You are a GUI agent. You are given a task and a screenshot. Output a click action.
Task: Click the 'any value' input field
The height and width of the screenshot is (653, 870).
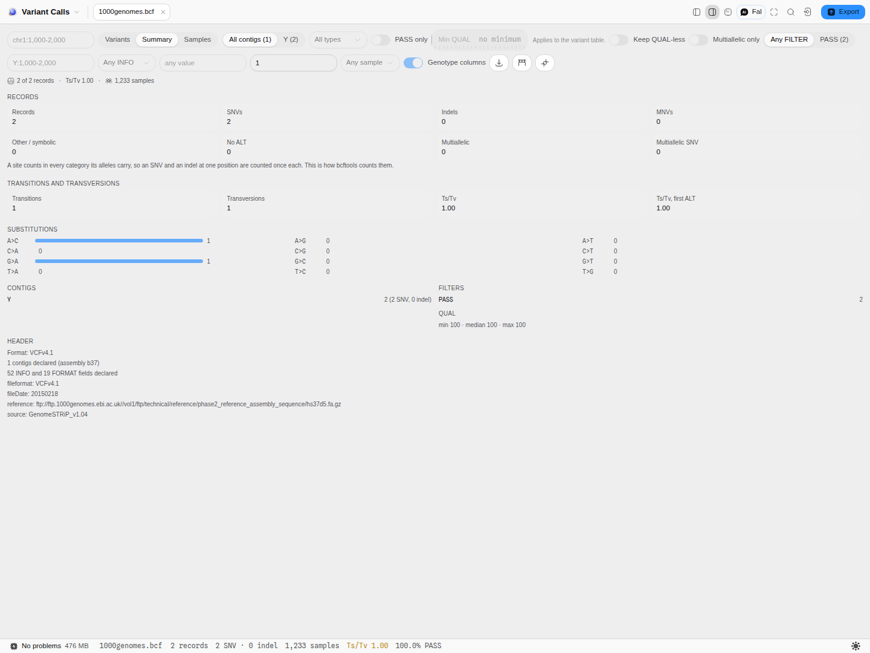203,63
